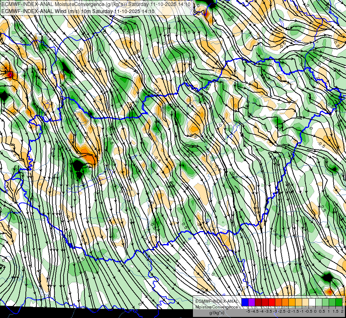Screen dimensions: 346x318
Task: Click the bright red swatch between -3.5 and -3
Action: [272, 302]
